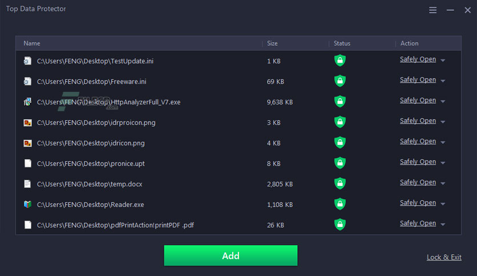Click the Freeware.ini file icon

tap(28, 81)
